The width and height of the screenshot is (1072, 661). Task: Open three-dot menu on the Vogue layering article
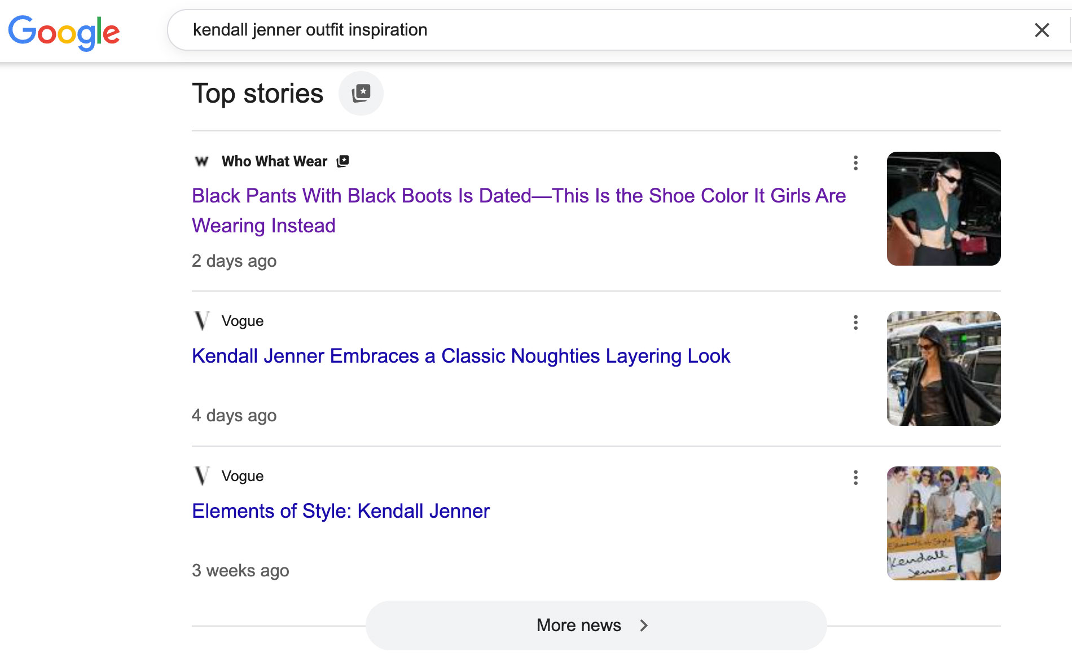pos(855,323)
